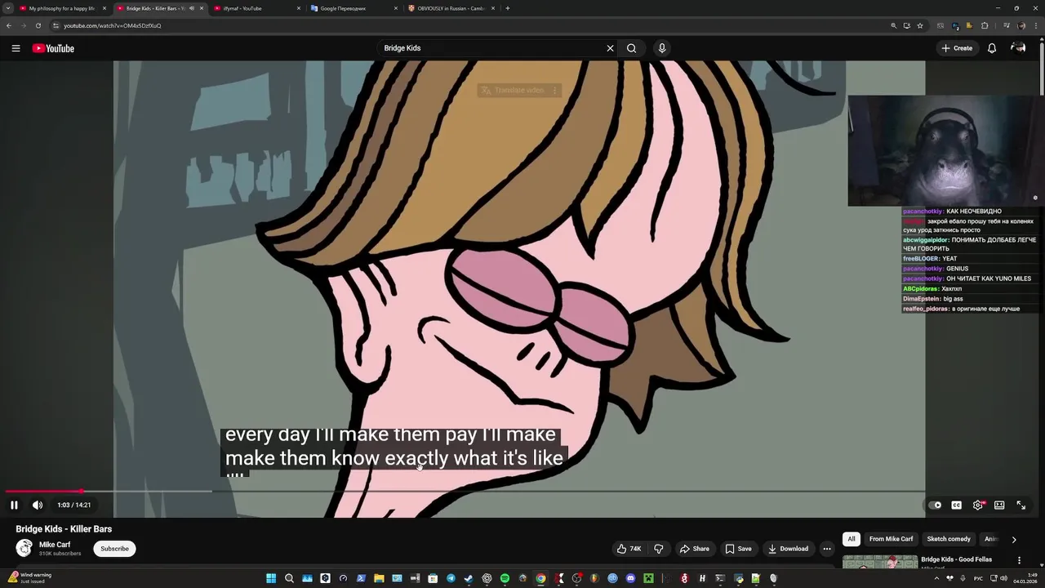Viewport: 1045px width, 588px height.
Task: Show hidden system tray icons chevron
Action: [936, 578]
